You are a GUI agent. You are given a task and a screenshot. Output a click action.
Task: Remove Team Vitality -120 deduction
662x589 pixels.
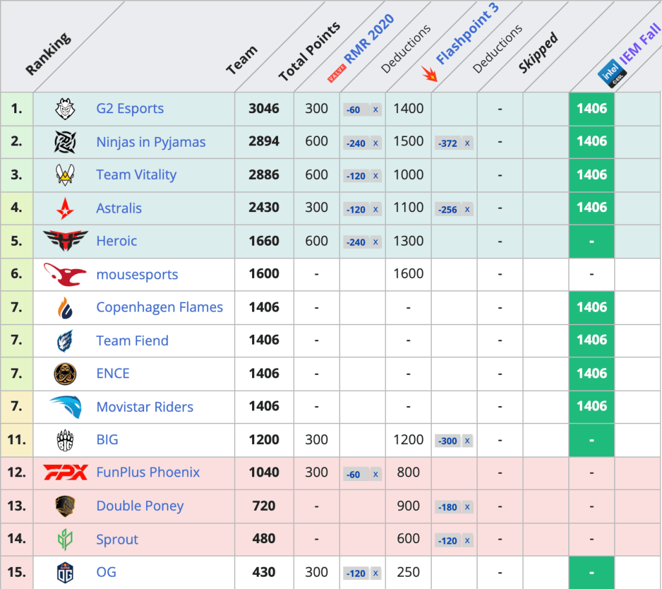[376, 176]
